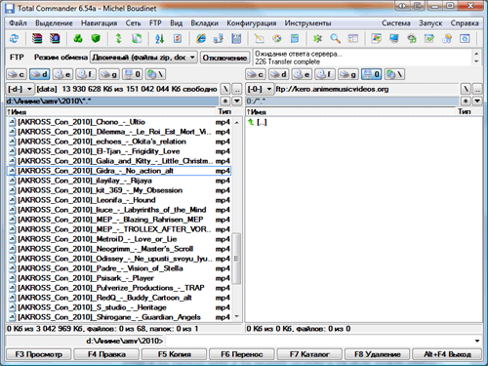Click the Internet Explorer globe toolbar icon
Image resolution: width=488 pixels, height=366 pixels.
[201, 39]
